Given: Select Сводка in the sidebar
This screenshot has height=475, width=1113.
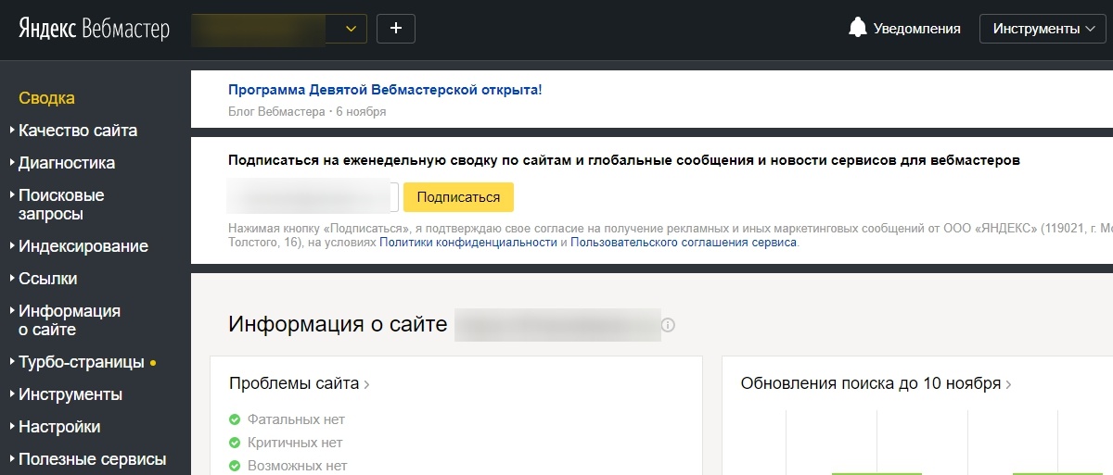Looking at the screenshot, I should pos(46,98).
